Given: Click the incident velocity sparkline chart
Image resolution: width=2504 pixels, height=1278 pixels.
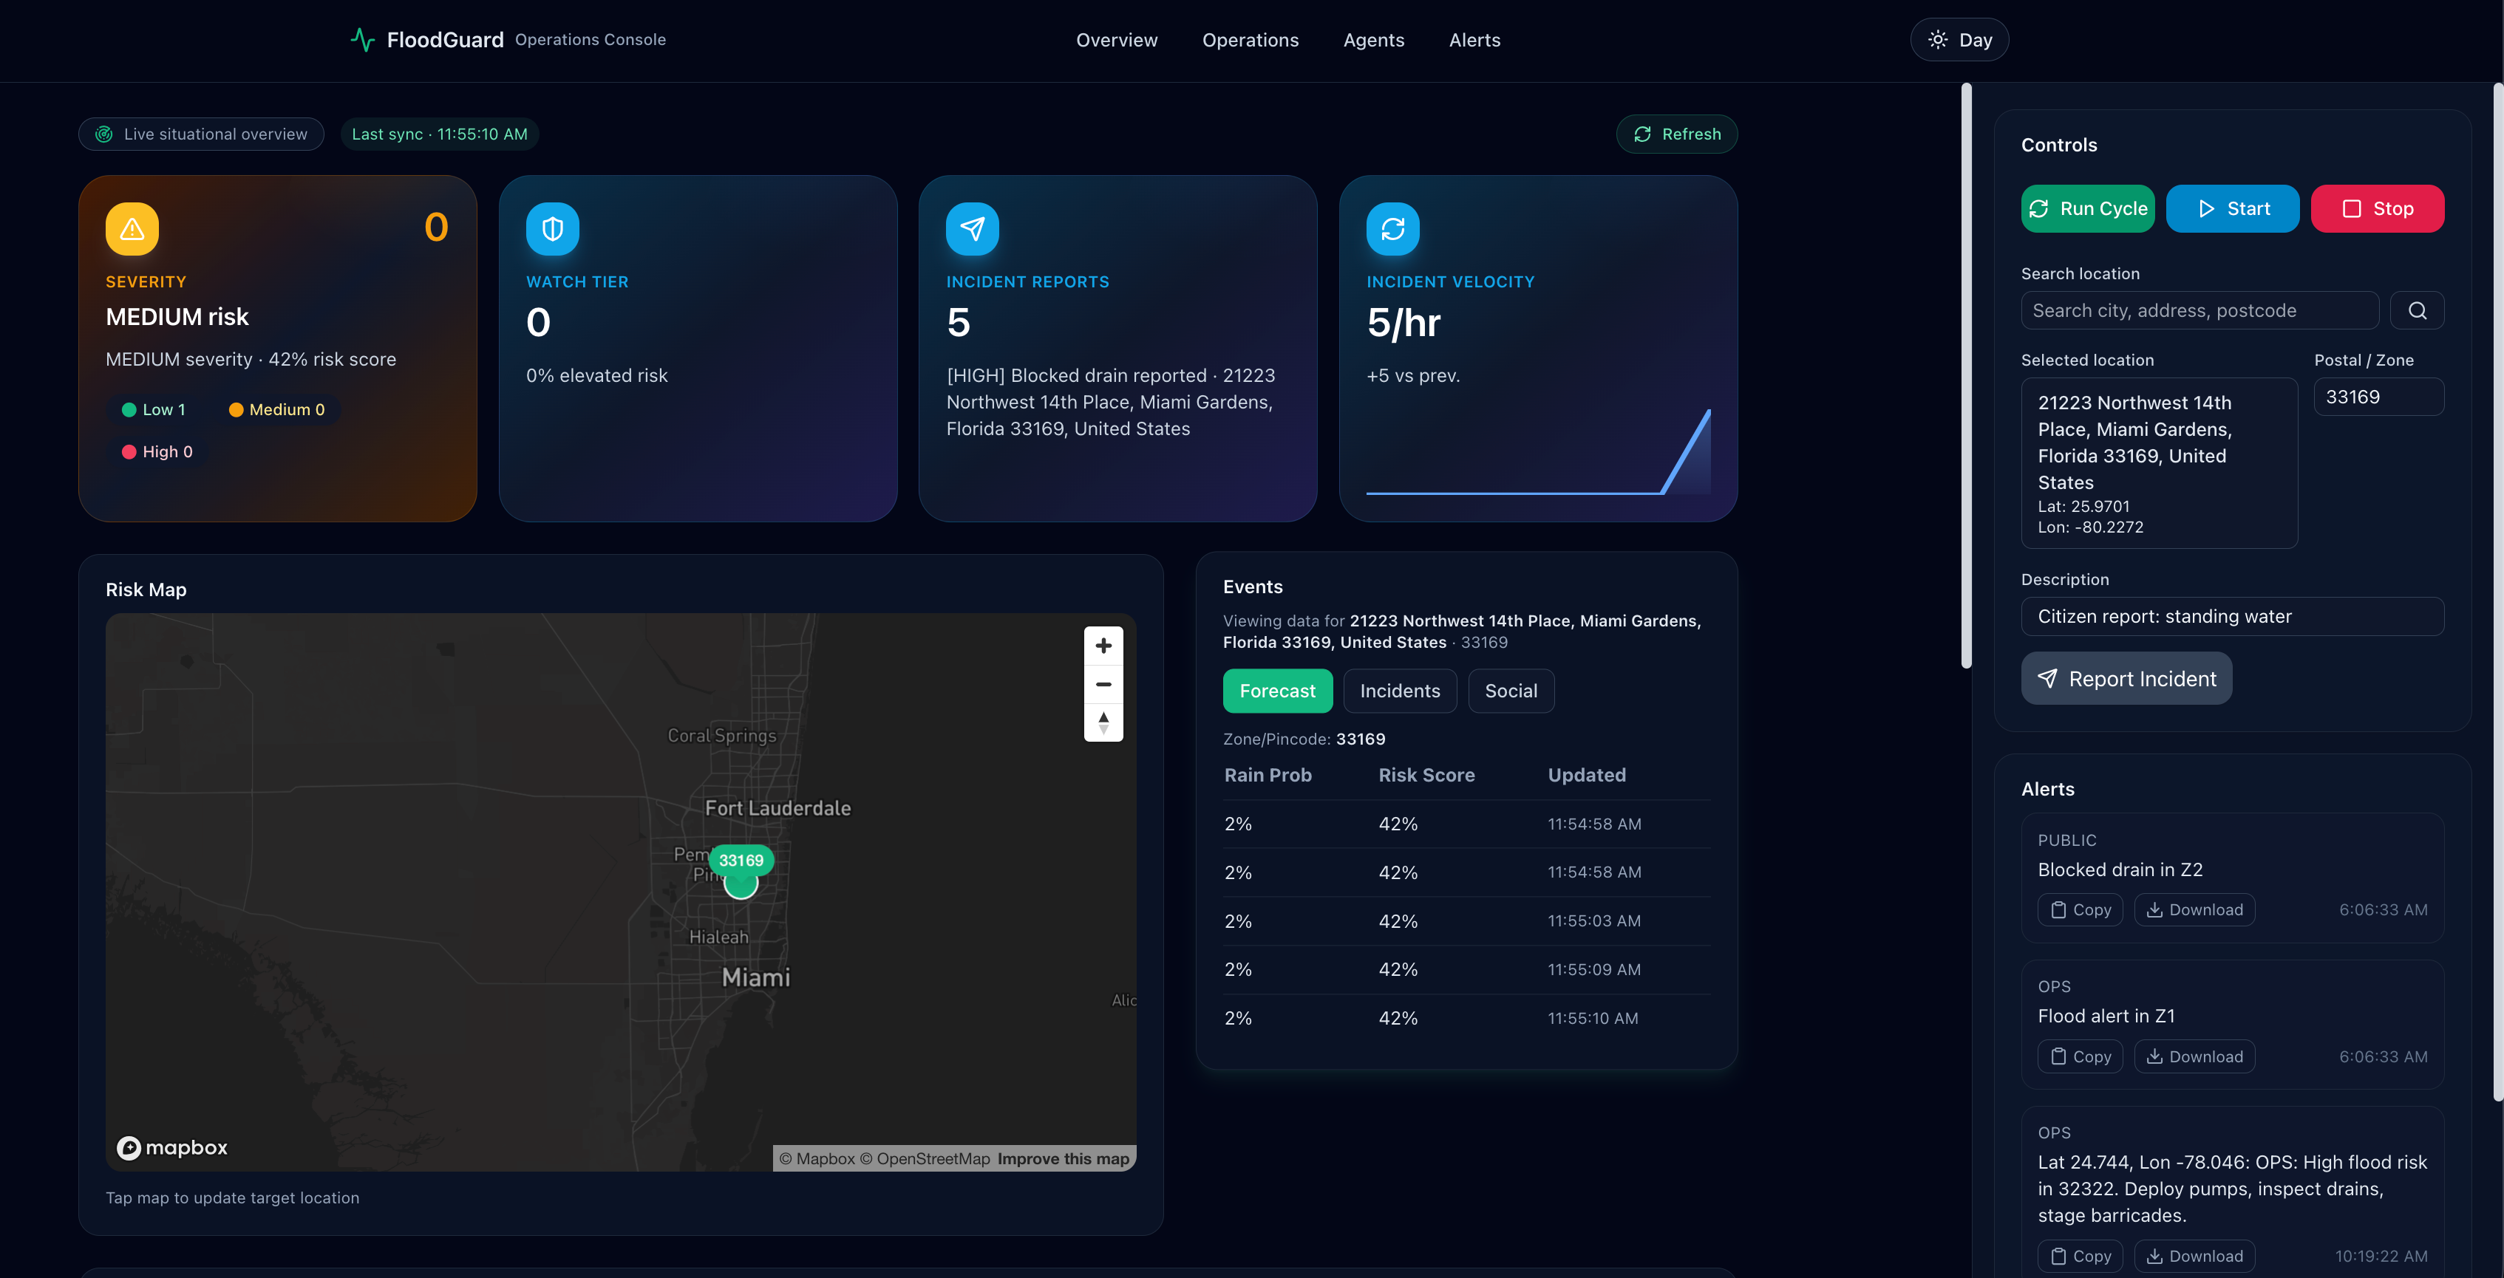Looking at the screenshot, I should (1538, 452).
